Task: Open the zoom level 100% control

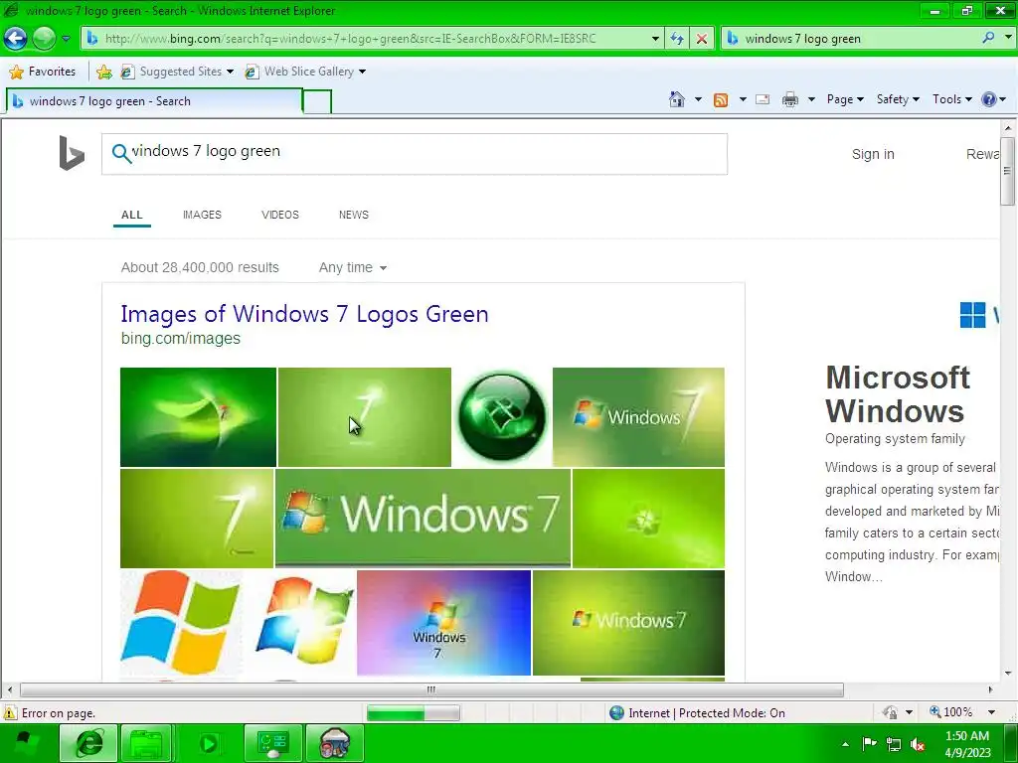Action: [951, 712]
